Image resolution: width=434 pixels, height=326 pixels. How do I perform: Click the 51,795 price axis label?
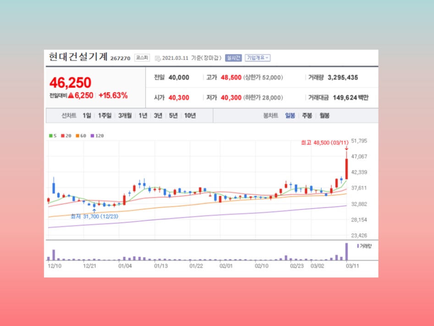point(359,141)
